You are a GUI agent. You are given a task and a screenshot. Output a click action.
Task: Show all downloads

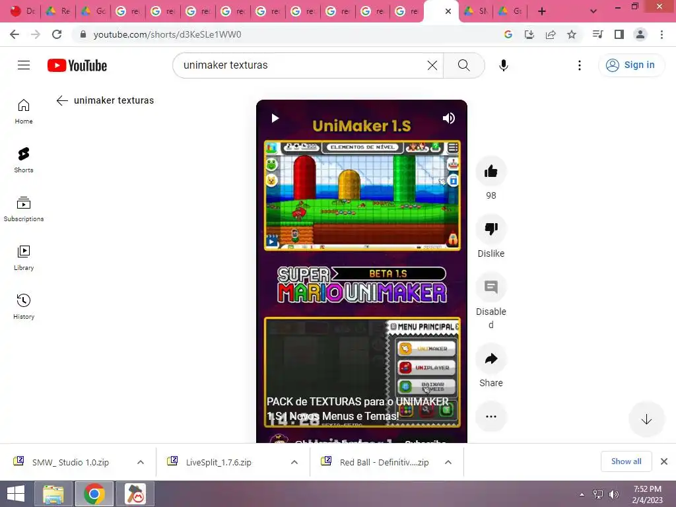(x=626, y=461)
